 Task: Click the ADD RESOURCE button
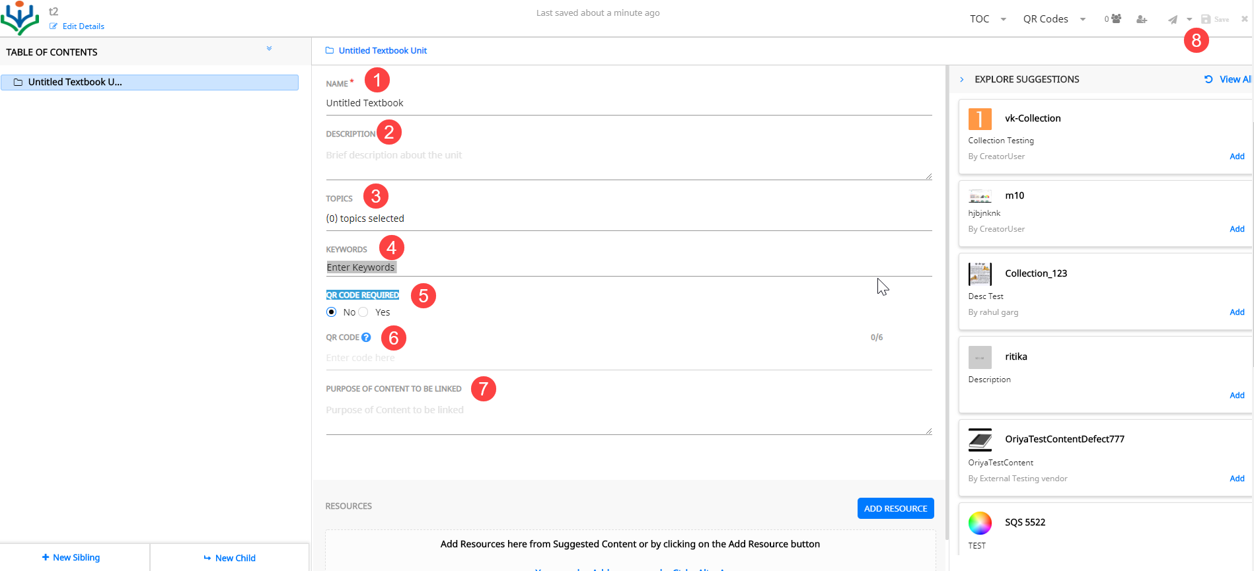pos(895,508)
